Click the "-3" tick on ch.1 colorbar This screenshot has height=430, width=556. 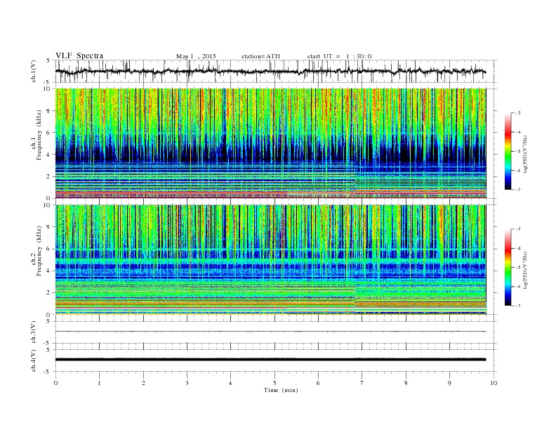[x=518, y=113]
